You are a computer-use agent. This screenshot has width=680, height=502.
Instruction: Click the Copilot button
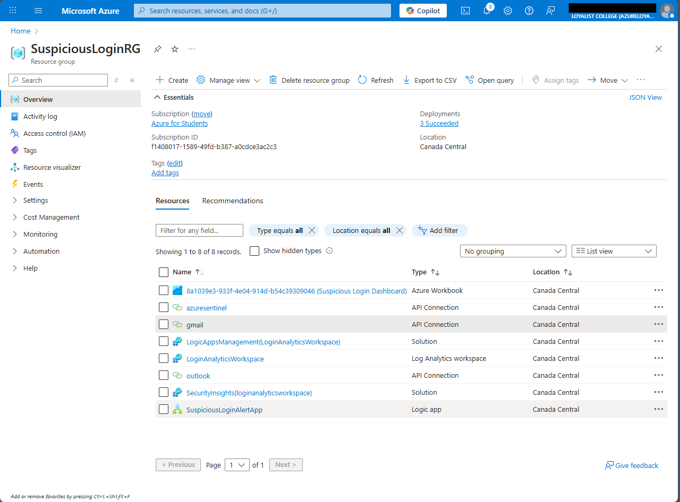423,11
